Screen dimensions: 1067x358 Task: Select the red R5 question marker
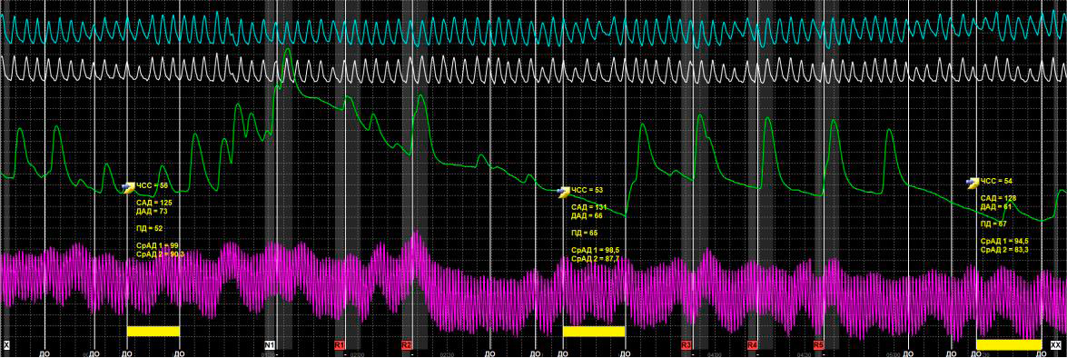pos(818,346)
